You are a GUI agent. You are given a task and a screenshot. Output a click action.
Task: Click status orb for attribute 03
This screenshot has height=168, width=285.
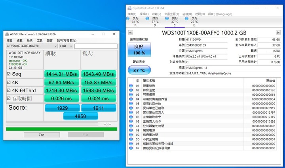tap(131, 95)
